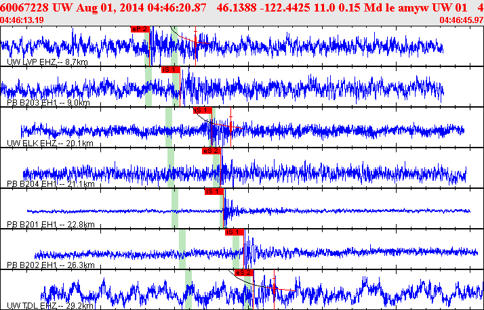Screen dimensions: 484x310
Task: Select the iS 1 pick flag on ELK trace
Action: (203, 110)
